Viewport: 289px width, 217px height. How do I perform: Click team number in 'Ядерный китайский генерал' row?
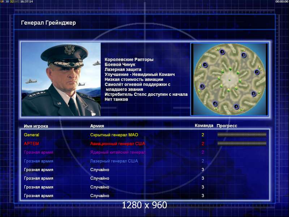203,152
